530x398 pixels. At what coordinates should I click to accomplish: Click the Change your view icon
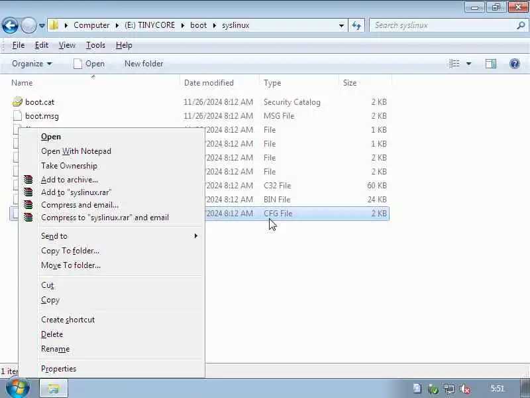click(454, 64)
